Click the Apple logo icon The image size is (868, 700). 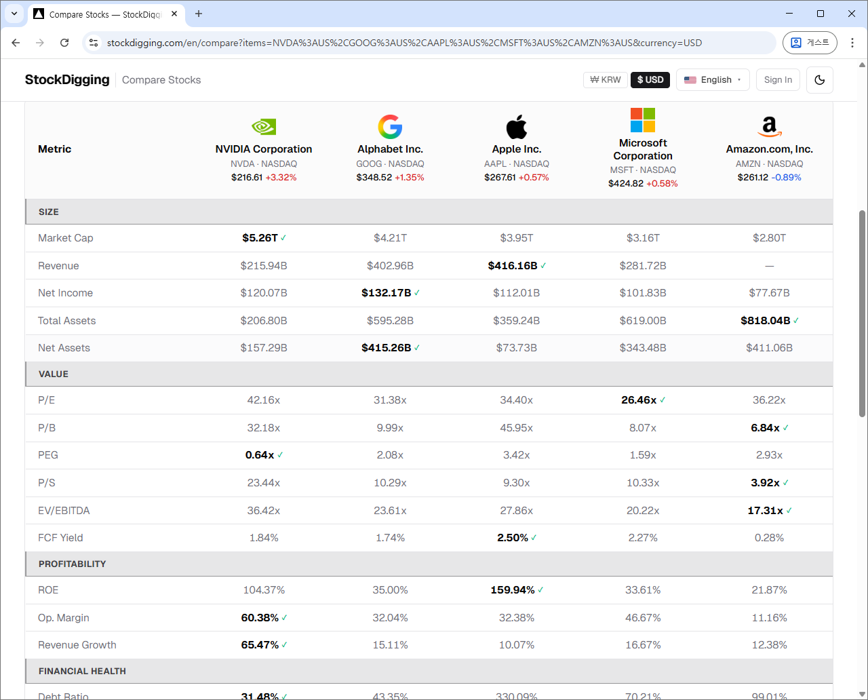click(517, 127)
